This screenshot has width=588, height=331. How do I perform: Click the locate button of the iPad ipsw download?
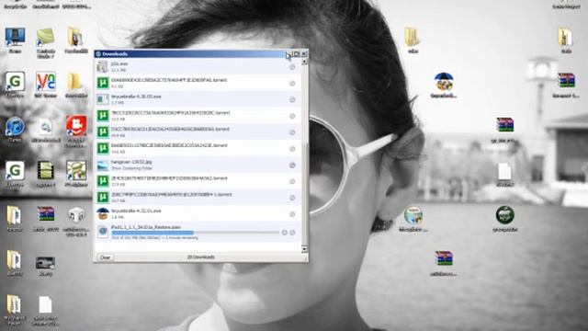coord(292,233)
